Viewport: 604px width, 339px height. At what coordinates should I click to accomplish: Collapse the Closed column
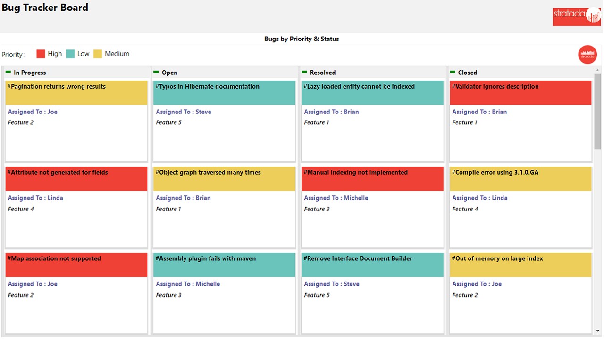click(453, 72)
